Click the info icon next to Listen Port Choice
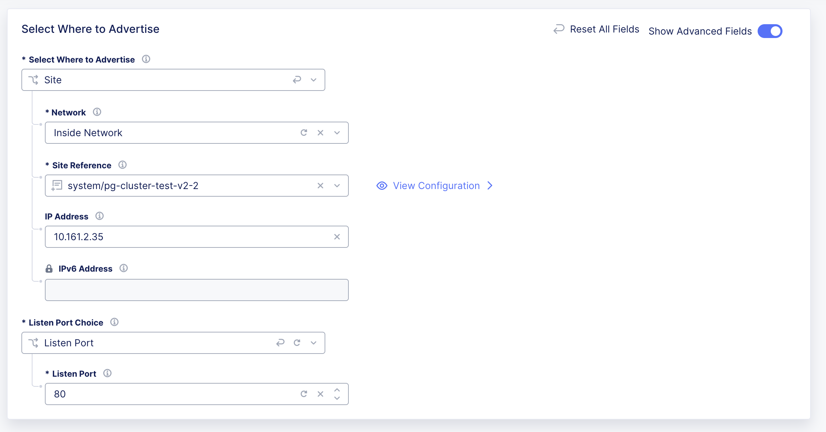Image resolution: width=826 pixels, height=432 pixels. click(x=114, y=322)
